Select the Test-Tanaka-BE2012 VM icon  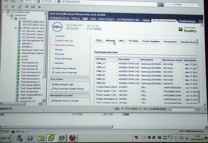click(x=17, y=95)
